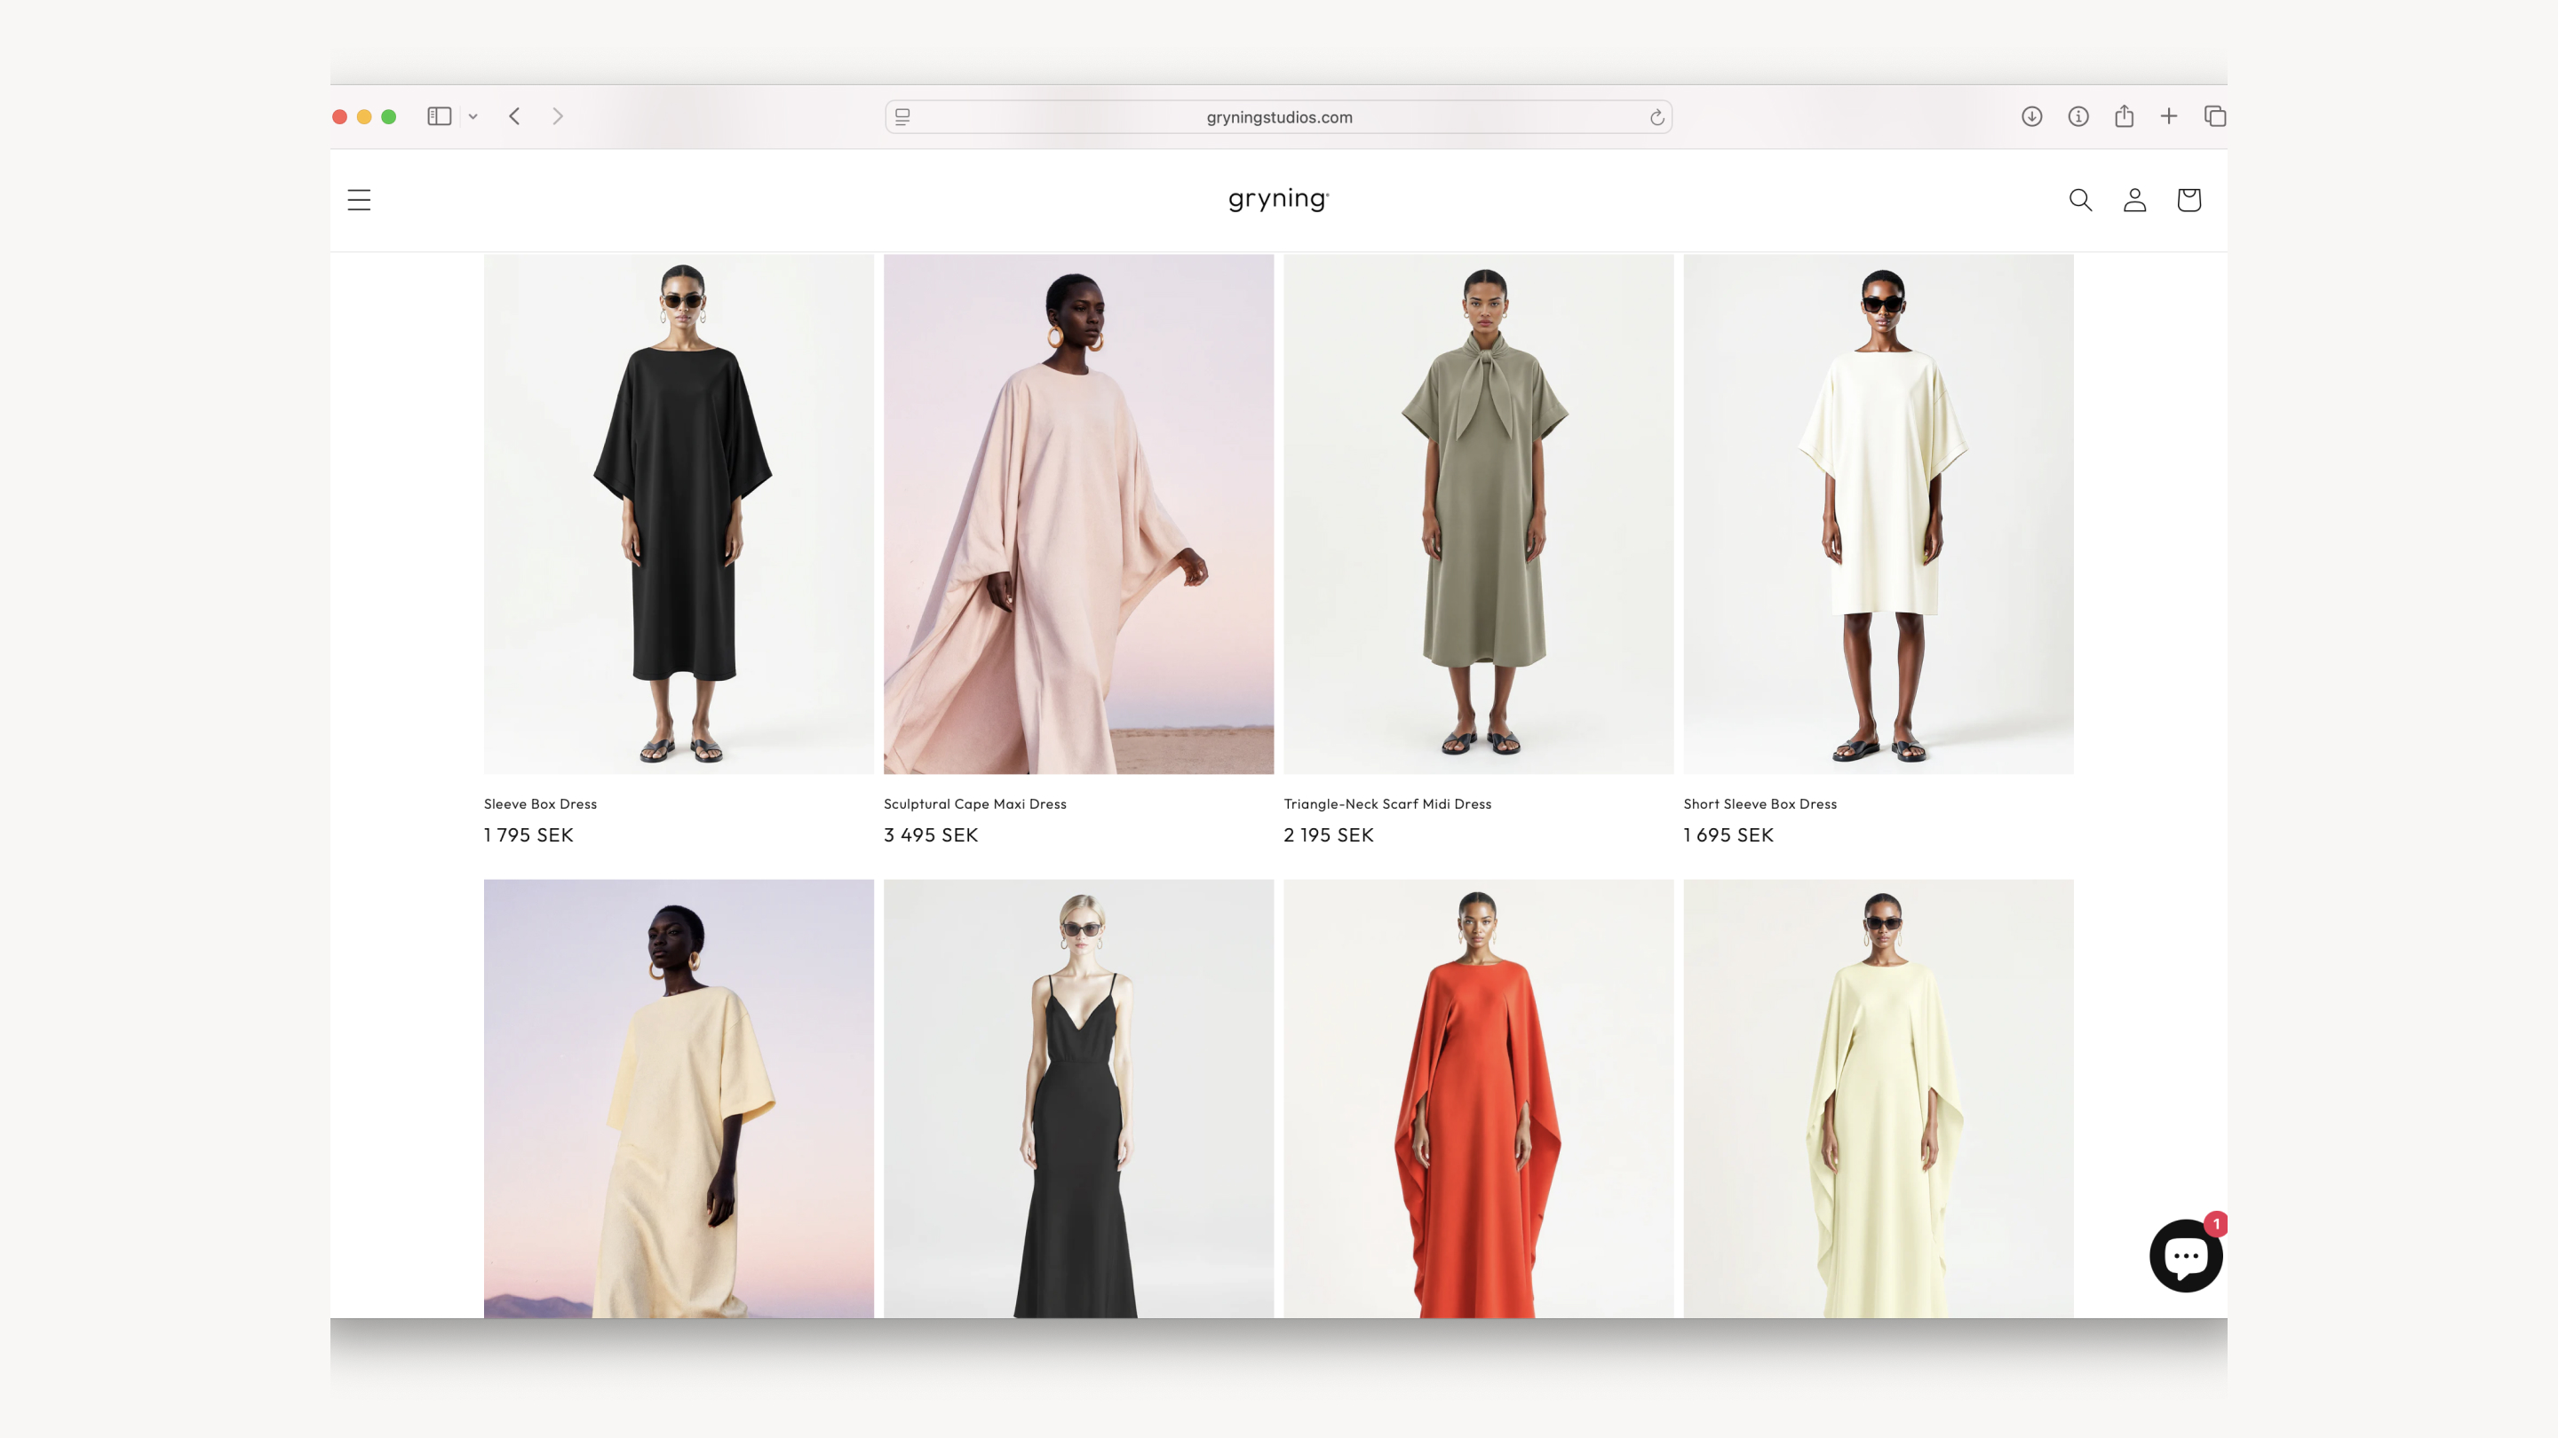Open a new browser tab

[2169, 116]
